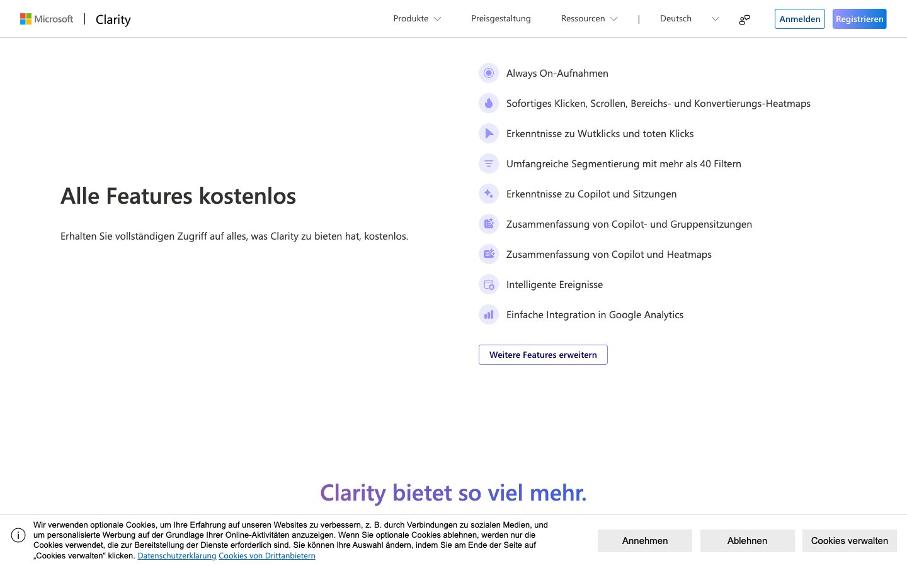Click the bar chart Google Analytics icon
The image size is (907, 566).
pos(489,314)
